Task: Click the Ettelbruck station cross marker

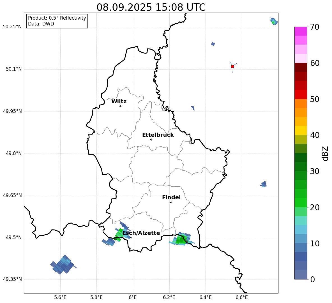Action: [151, 140]
